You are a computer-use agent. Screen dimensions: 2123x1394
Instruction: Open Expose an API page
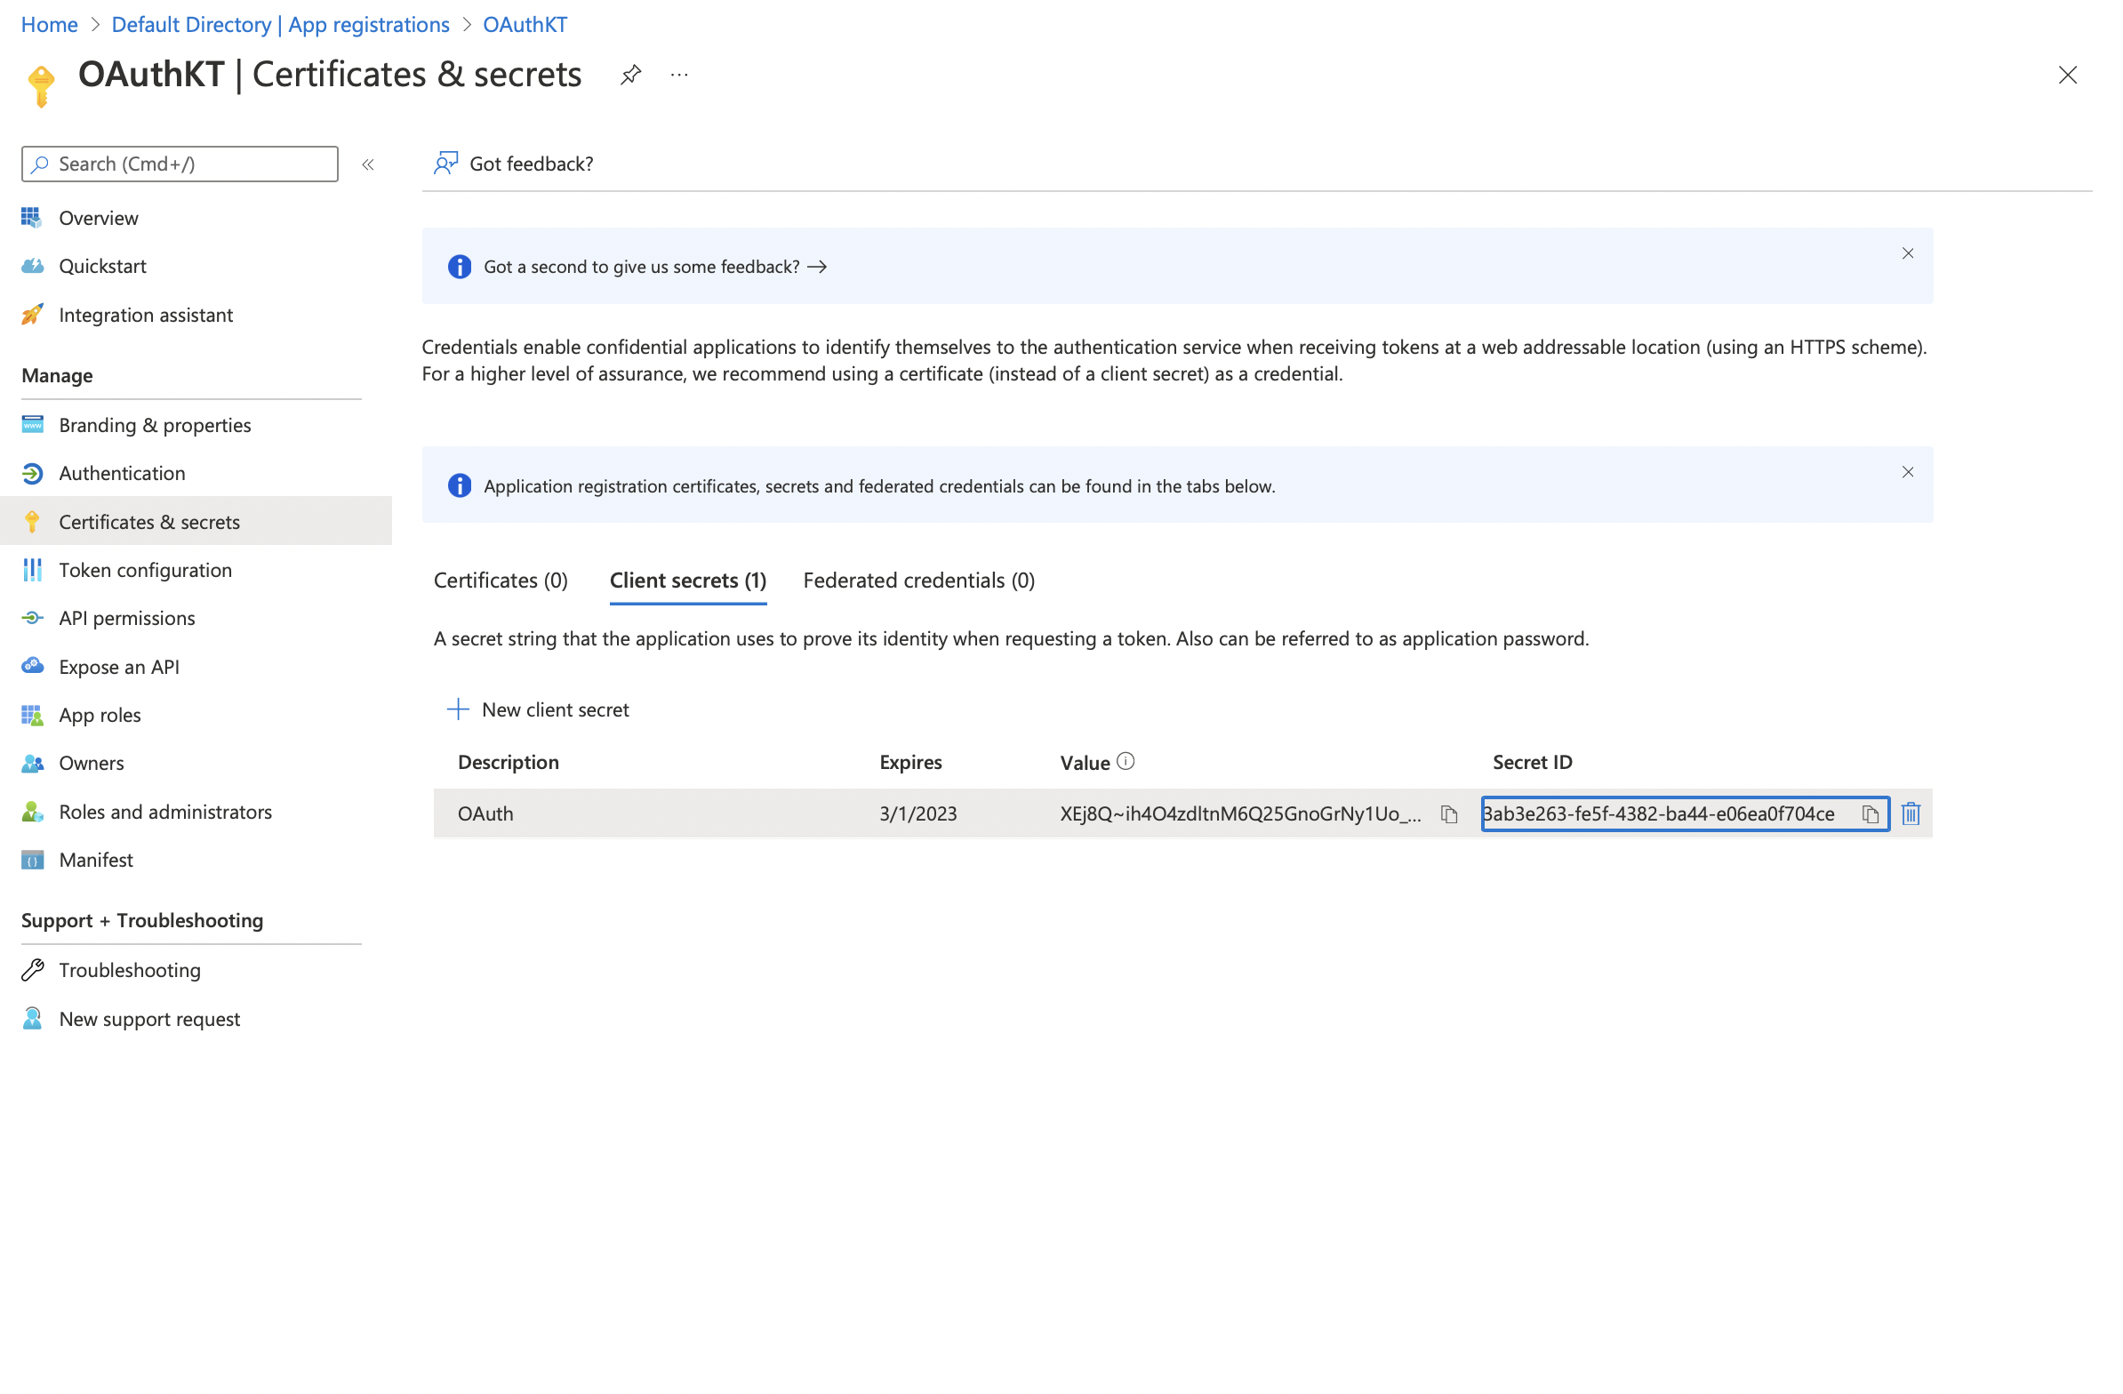click(x=118, y=666)
